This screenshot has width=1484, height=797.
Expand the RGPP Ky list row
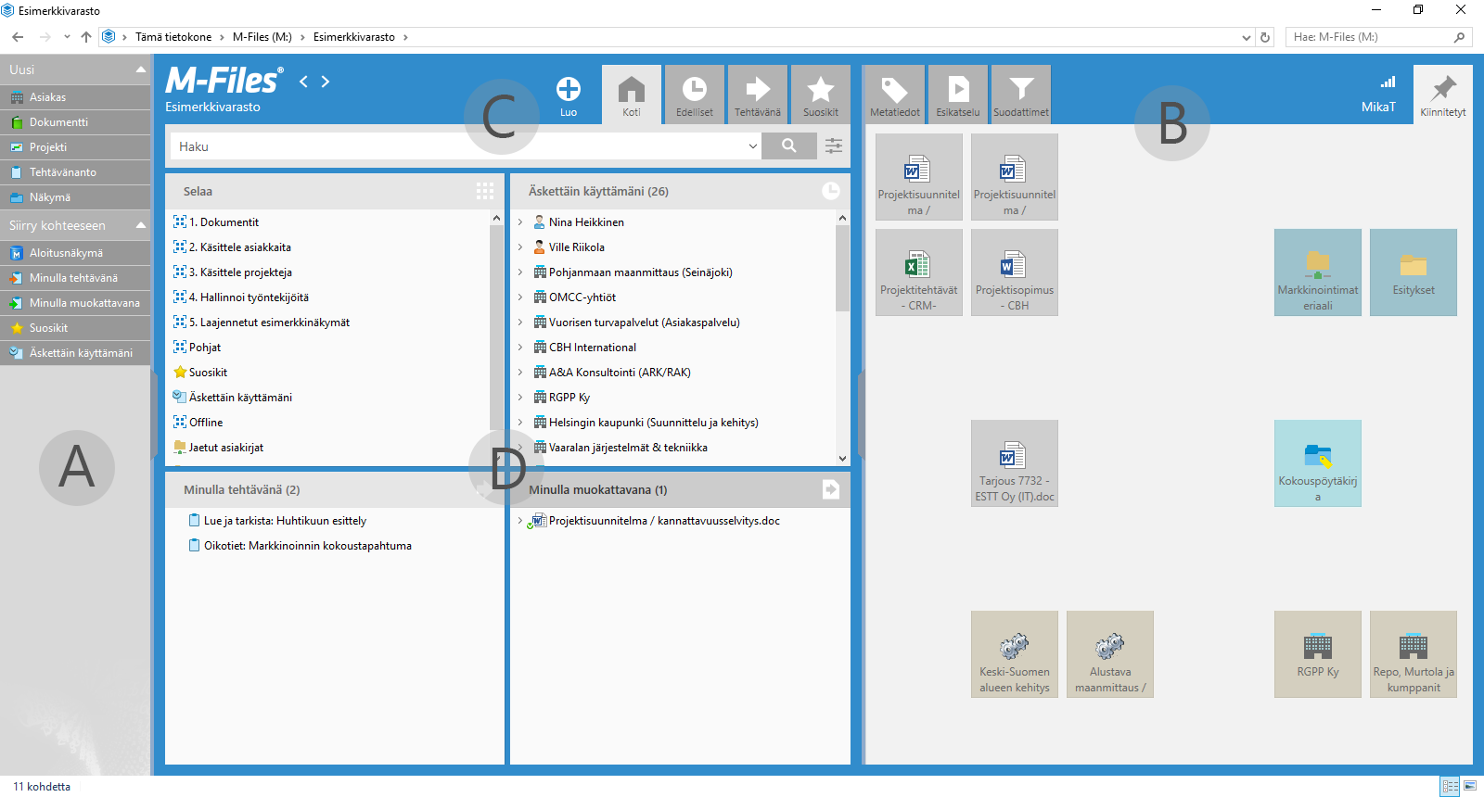(x=520, y=398)
